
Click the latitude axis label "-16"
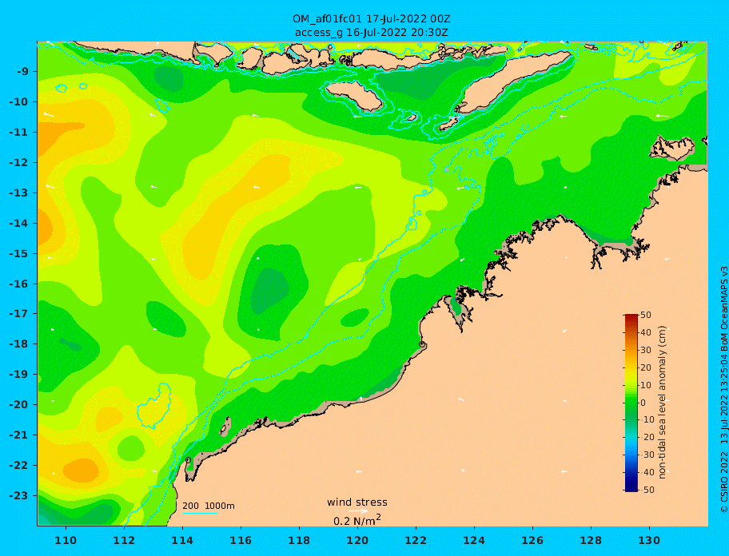click(x=20, y=284)
